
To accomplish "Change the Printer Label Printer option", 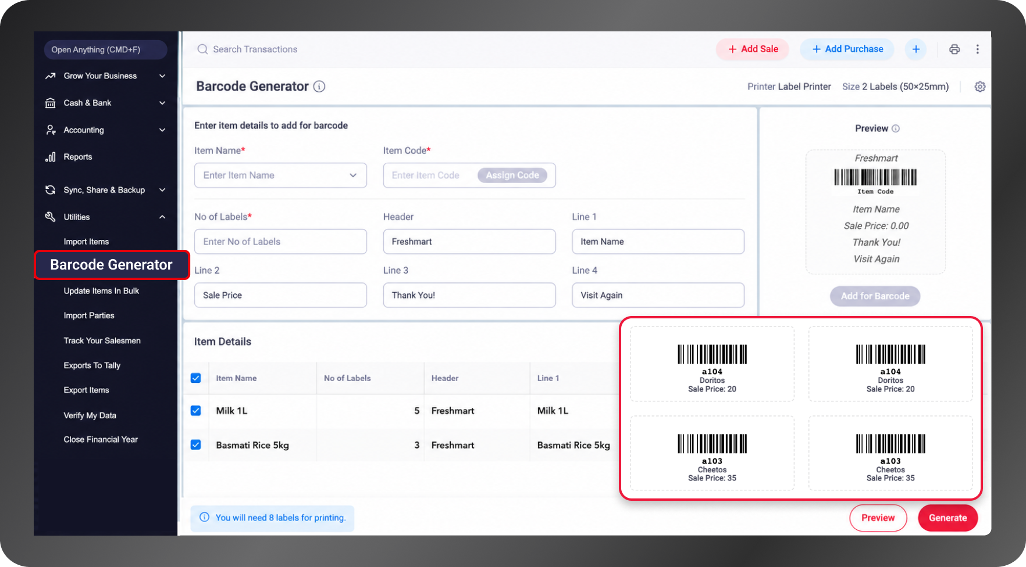I will tap(789, 87).
